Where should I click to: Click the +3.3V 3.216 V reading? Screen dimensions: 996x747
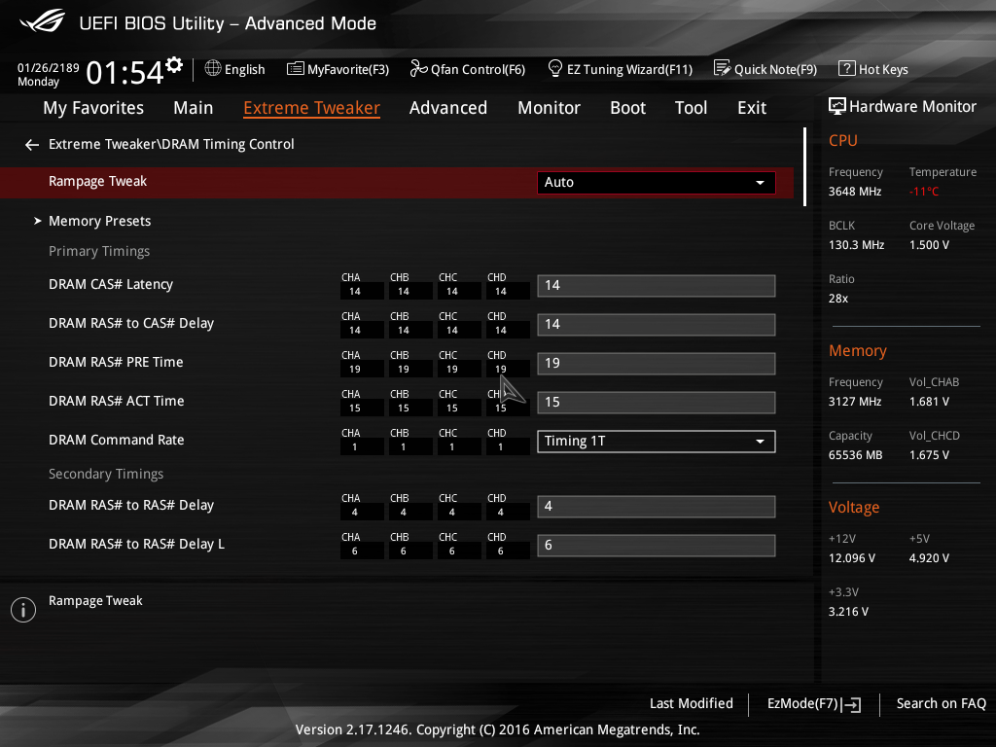click(848, 612)
